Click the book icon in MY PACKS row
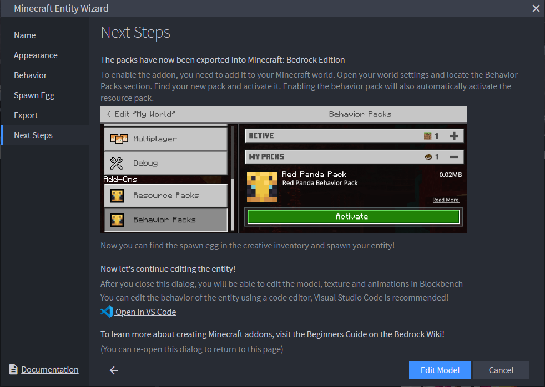The width and height of the screenshot is (545, 387). pyautogui.click(x=428, y=157)
